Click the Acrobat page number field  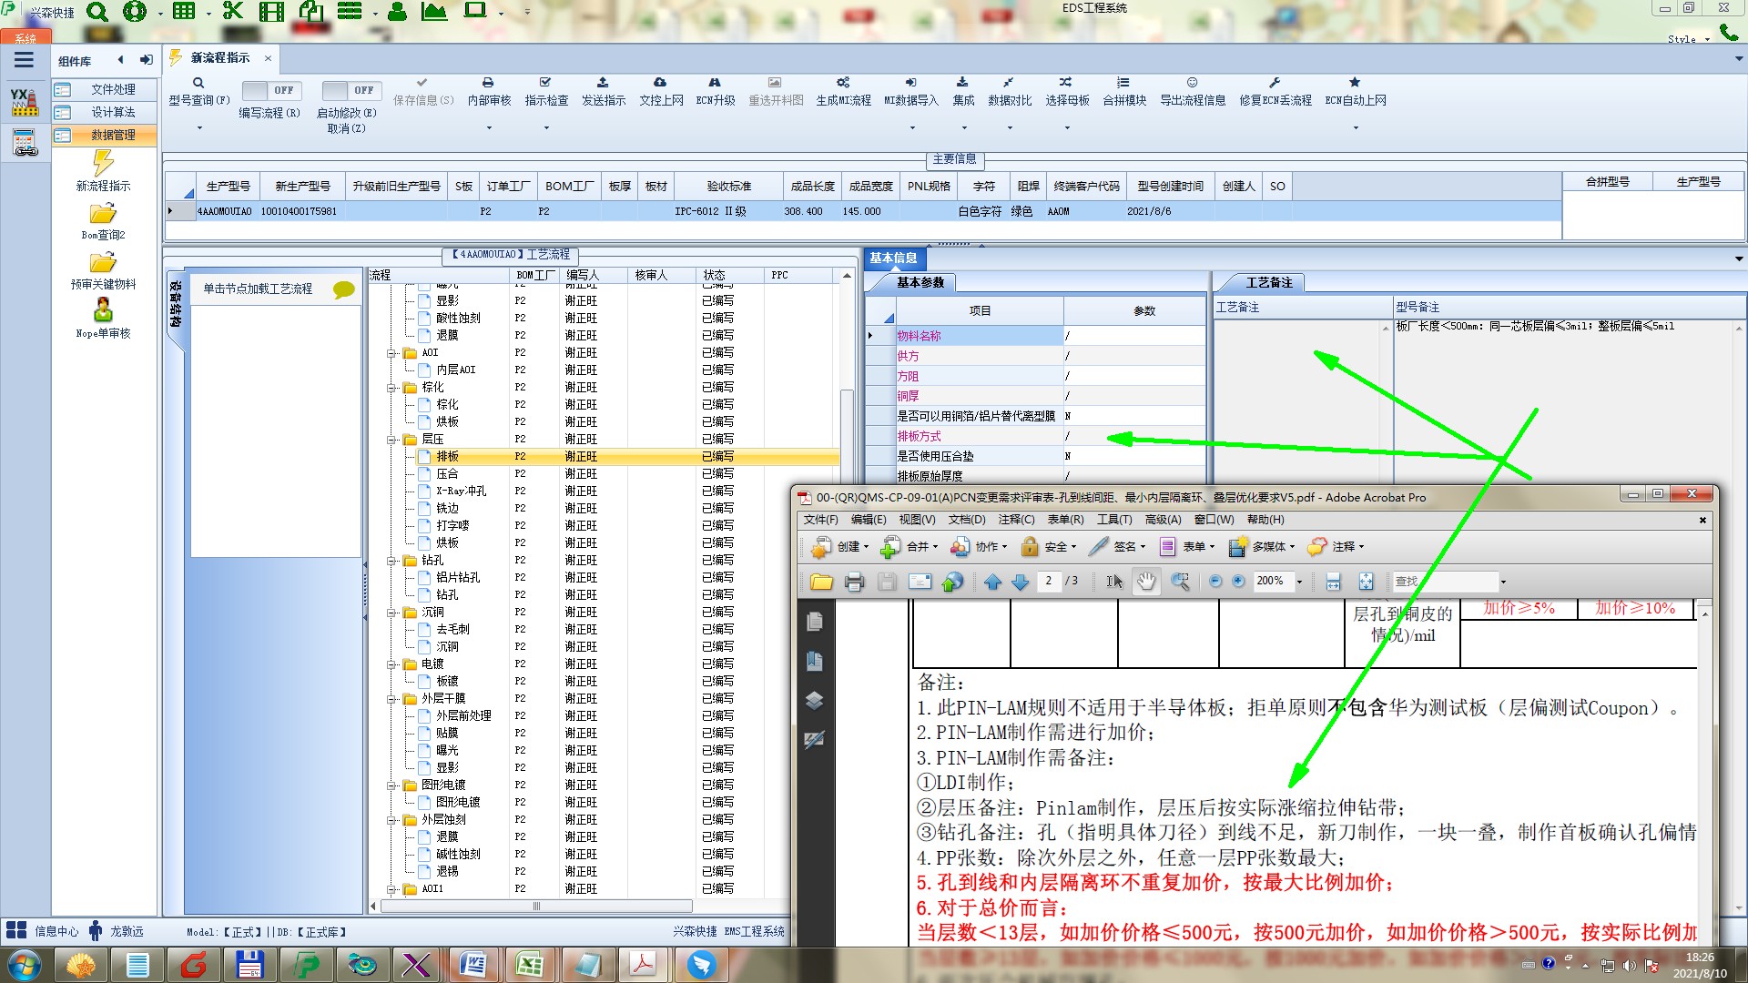click(1049, 581)
